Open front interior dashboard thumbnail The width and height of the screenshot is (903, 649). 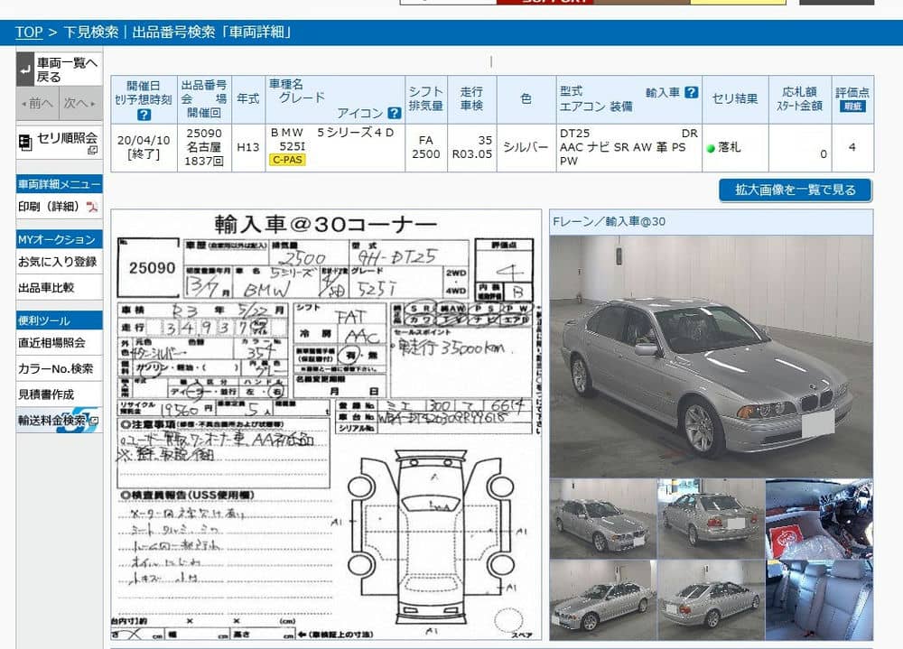point(819,518)
